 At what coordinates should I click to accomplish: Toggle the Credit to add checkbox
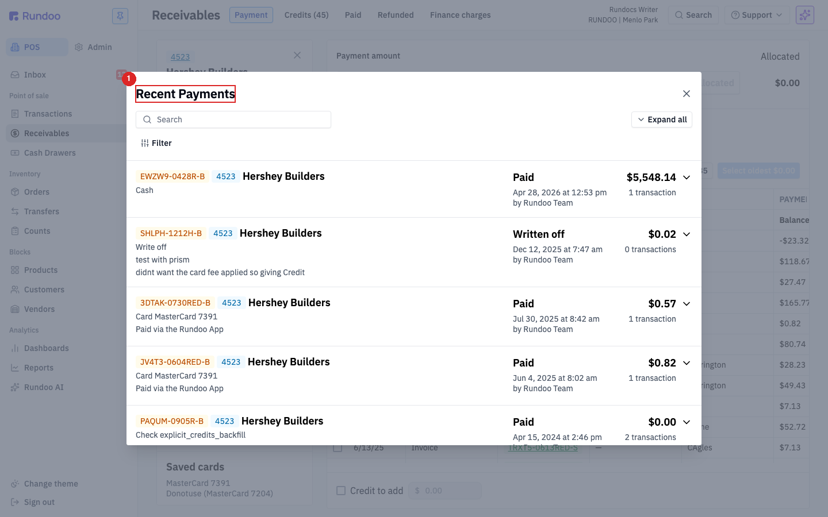[341, 491]
